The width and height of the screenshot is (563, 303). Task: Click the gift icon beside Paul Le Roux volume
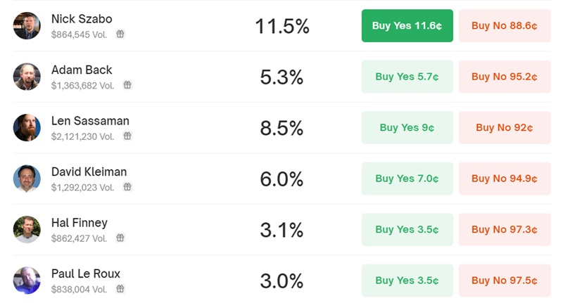coord(120,289)
